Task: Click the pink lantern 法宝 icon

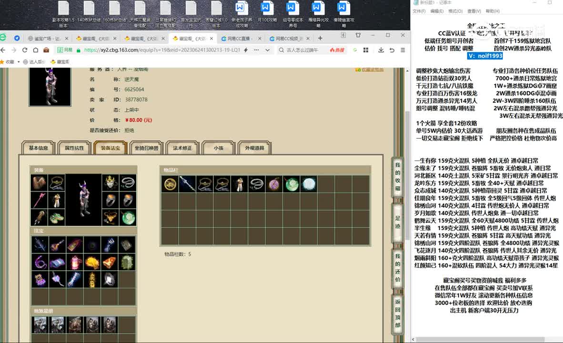Action: [75, 262]
